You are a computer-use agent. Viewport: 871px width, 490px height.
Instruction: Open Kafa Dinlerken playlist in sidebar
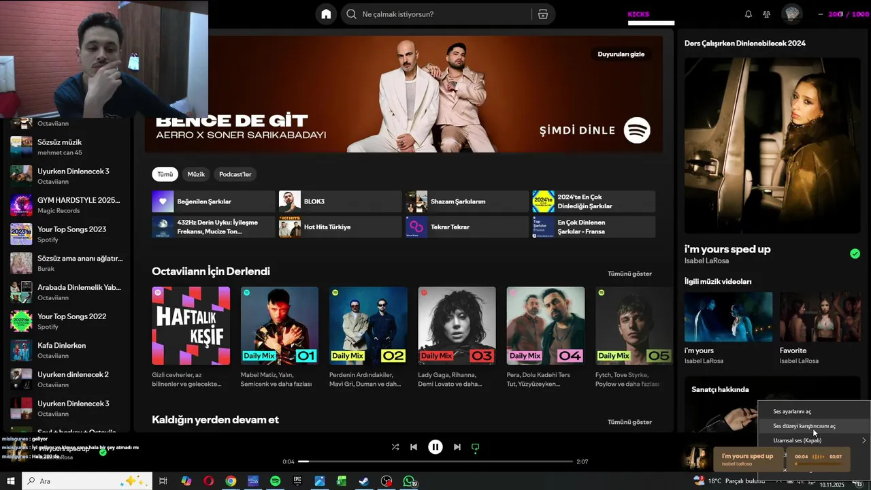pyautogui.click(x=67, y=350)
